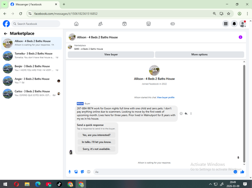The height and width of the screenshot is (188, 252).
Task: Open the Video/Watch icon in top navigation
Action: pos(124,24)
